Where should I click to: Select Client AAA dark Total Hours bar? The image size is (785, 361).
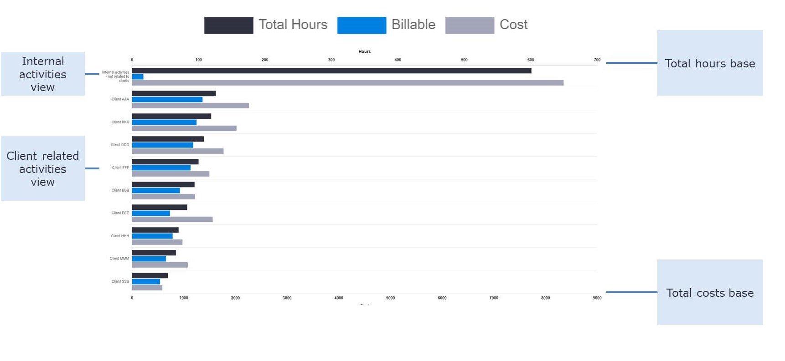pyautogui.click(x=174, y=93)
